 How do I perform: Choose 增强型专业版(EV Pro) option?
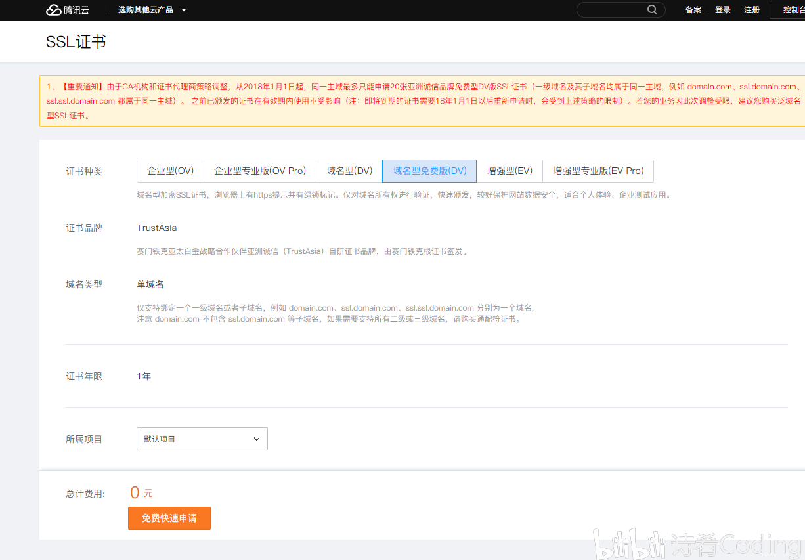[x=598, y=171]
